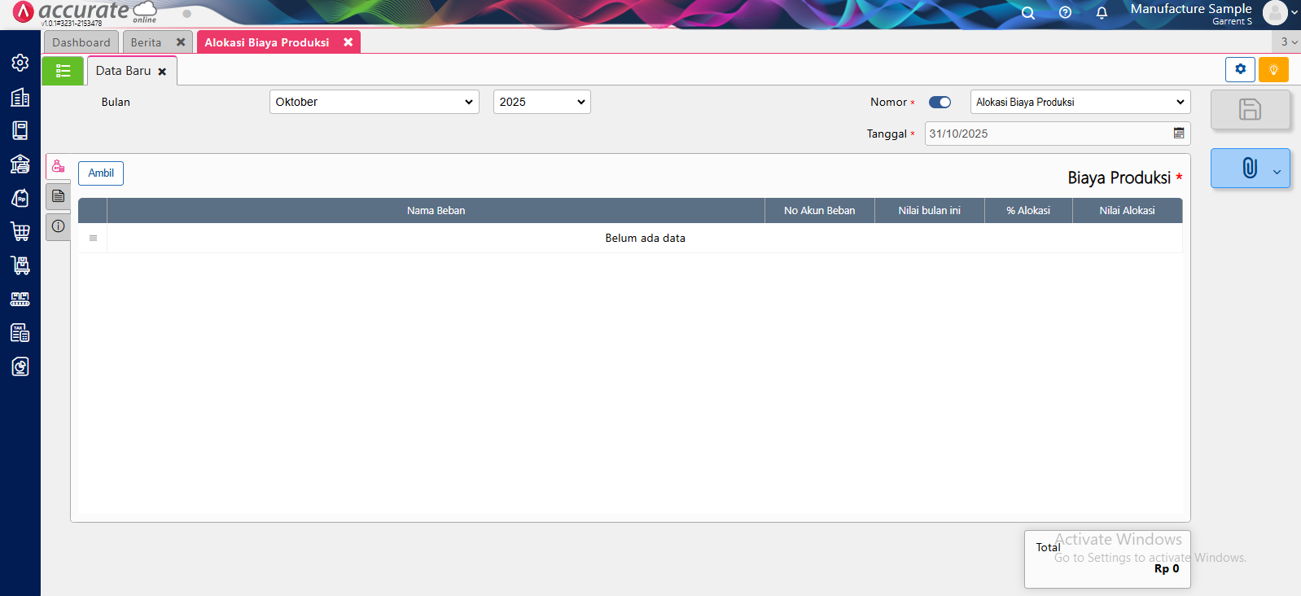Open the bank building module in sidebar
This screenshot has height=596, width=1301.
pos(20,164)
